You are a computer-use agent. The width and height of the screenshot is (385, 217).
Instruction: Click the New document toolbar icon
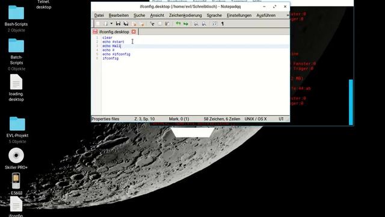[x=98, y=24]
